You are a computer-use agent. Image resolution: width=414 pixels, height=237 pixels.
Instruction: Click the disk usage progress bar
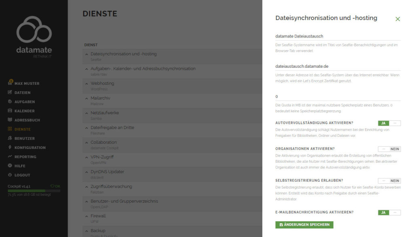pos(34,191)
